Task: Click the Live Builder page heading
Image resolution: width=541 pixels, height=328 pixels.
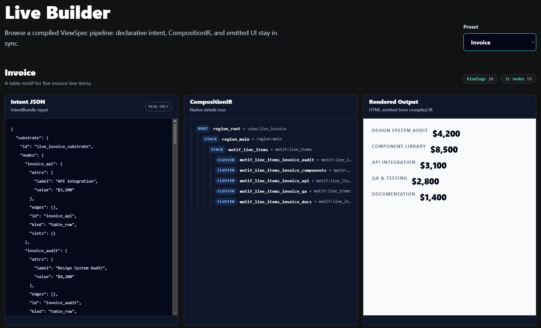Action: pos(57,13)
